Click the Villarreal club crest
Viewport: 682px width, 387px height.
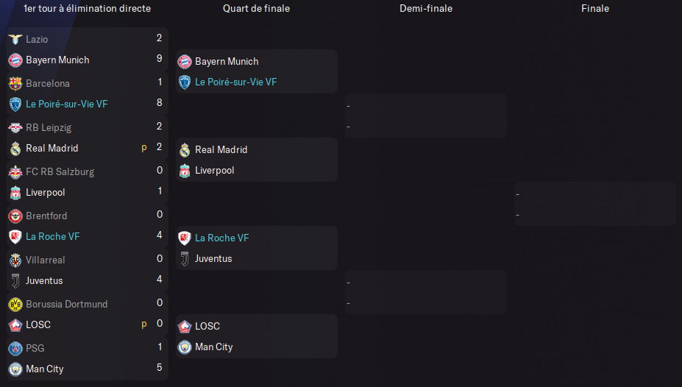pos(15,260)
